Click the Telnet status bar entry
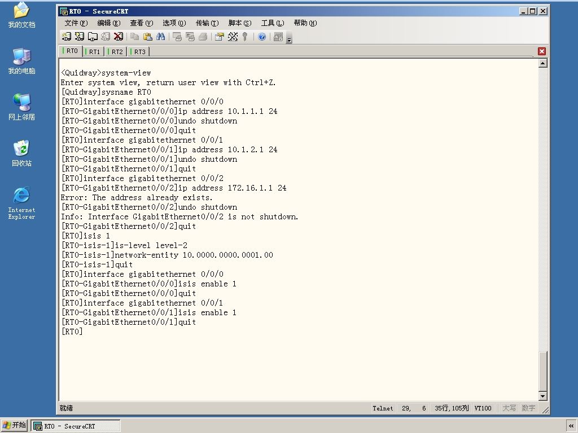578x433 pixels. [x=382, y=408]
